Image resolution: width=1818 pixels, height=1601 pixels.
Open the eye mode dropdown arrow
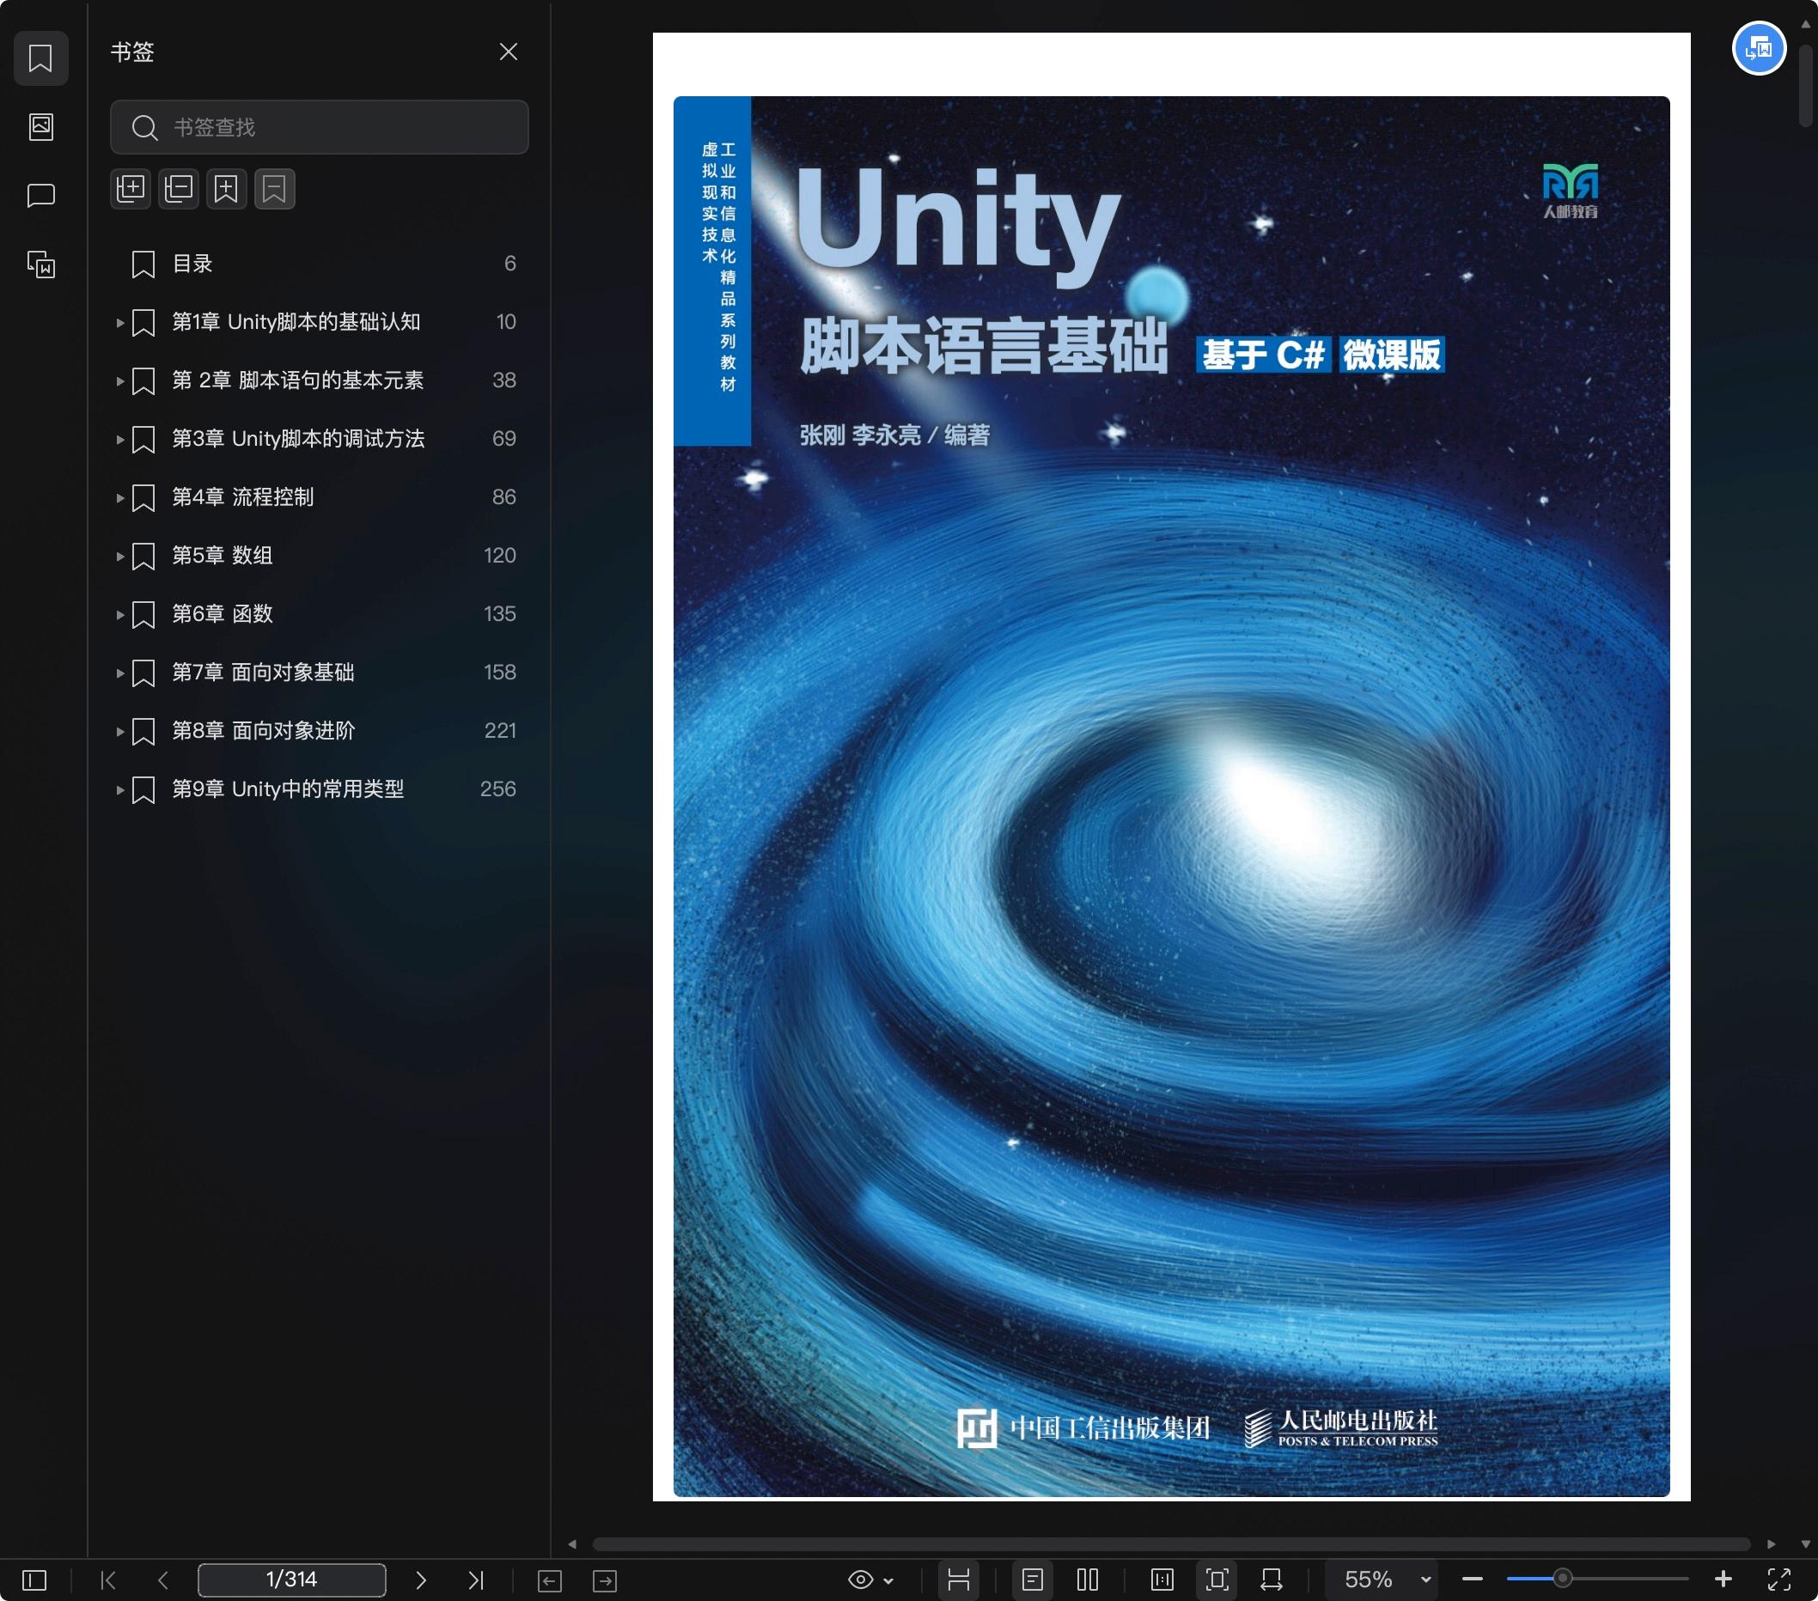click(888, 1580)
